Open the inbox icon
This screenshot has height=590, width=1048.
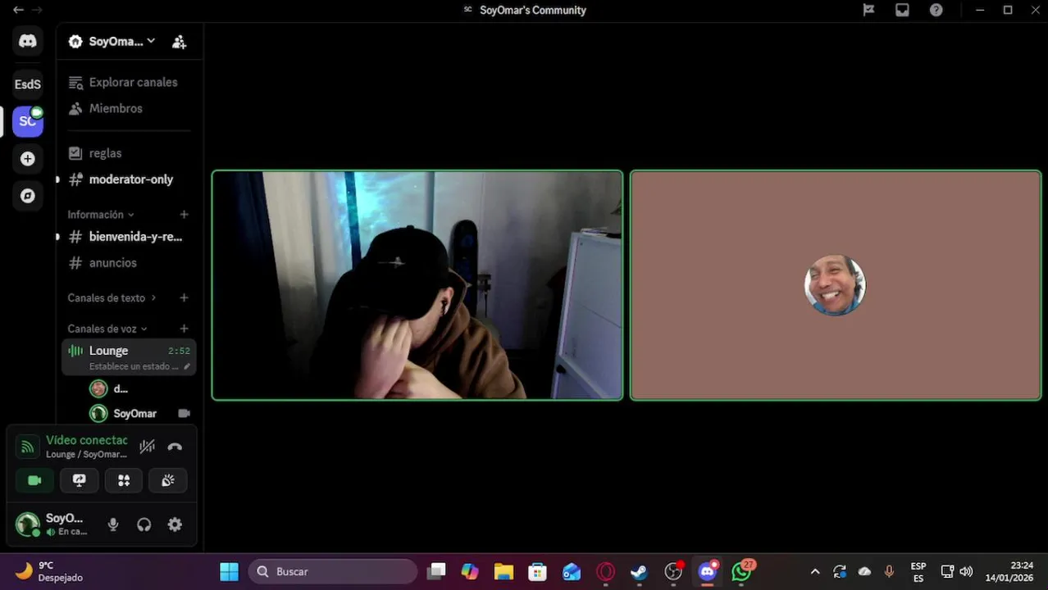point(902,10)
